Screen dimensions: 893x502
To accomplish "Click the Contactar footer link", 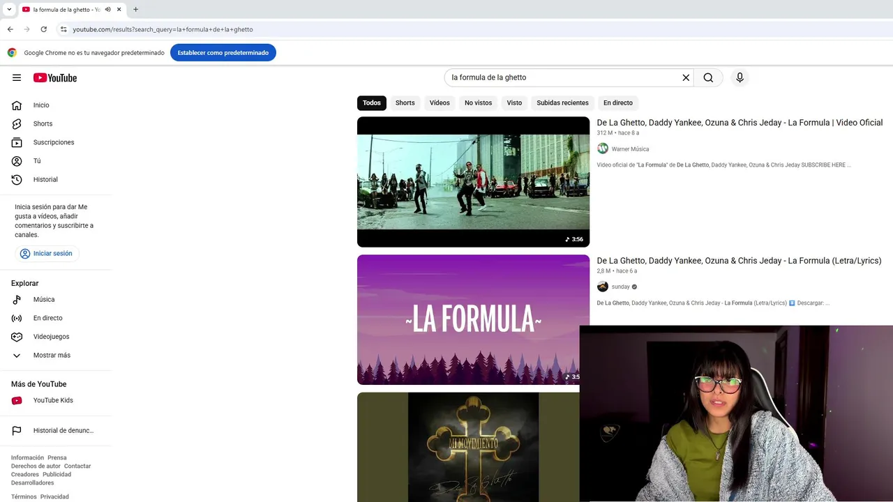I will [x=77, y=466].
